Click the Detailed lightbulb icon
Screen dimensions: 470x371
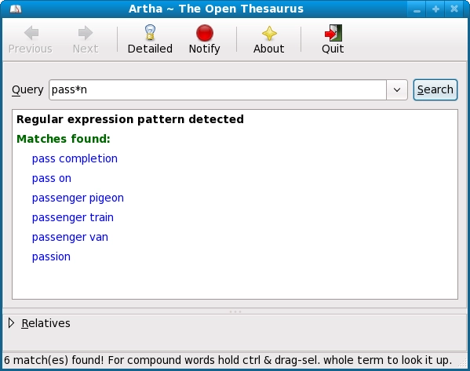(x=150, y=32)
